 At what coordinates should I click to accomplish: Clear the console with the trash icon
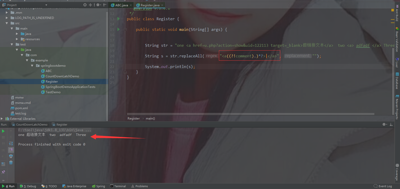[11, 162]
